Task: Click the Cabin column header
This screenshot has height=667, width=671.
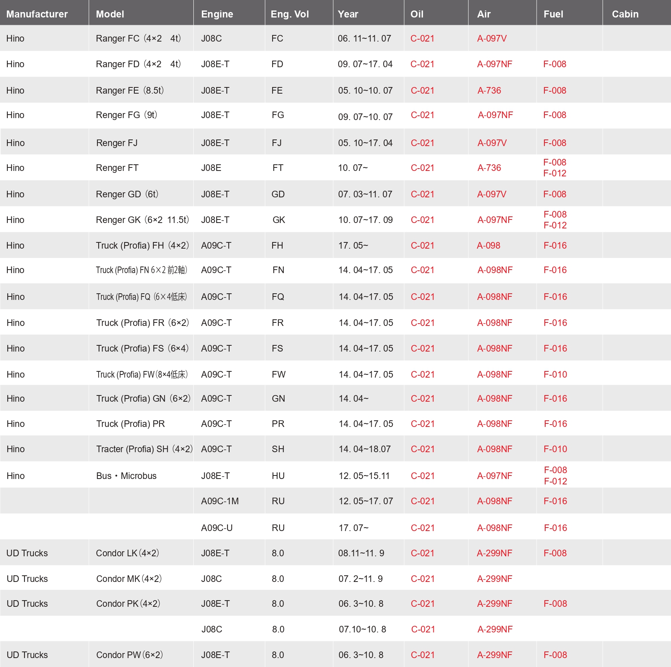Action: pyautogui.click(x=625, y=14)
